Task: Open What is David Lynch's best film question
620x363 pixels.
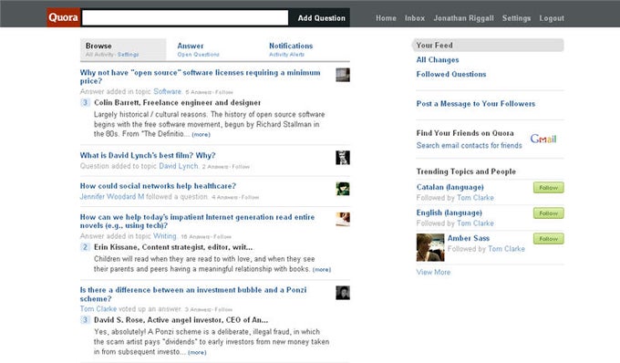Action: click(x=148, y=155)
